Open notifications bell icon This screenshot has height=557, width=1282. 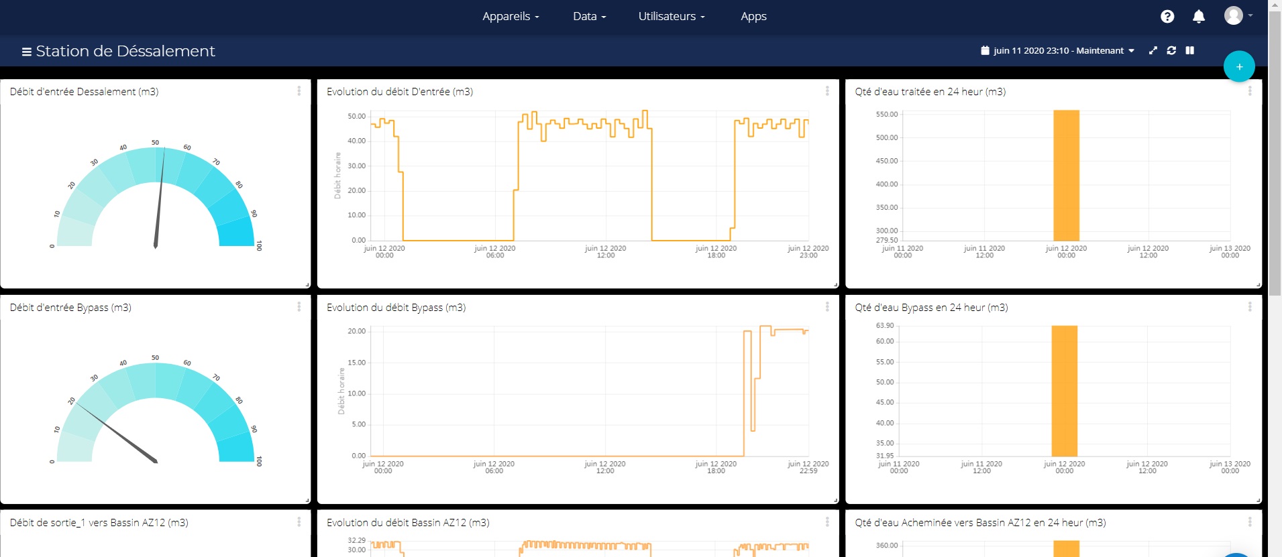(1199, 17)
